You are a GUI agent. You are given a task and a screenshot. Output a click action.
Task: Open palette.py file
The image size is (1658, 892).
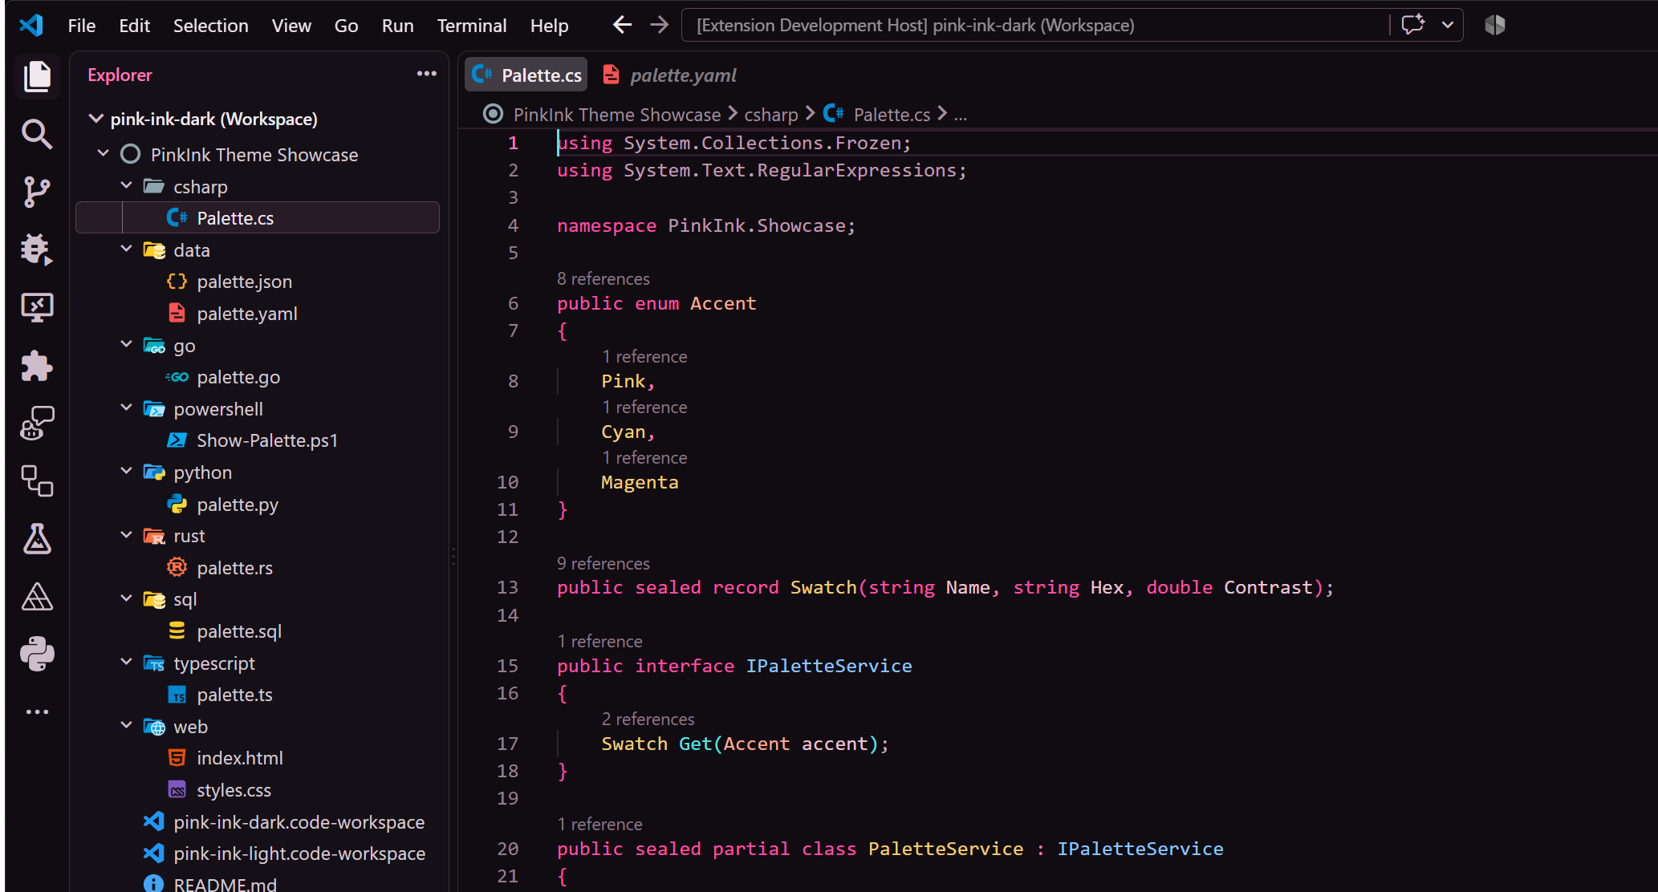coord(258,505)
